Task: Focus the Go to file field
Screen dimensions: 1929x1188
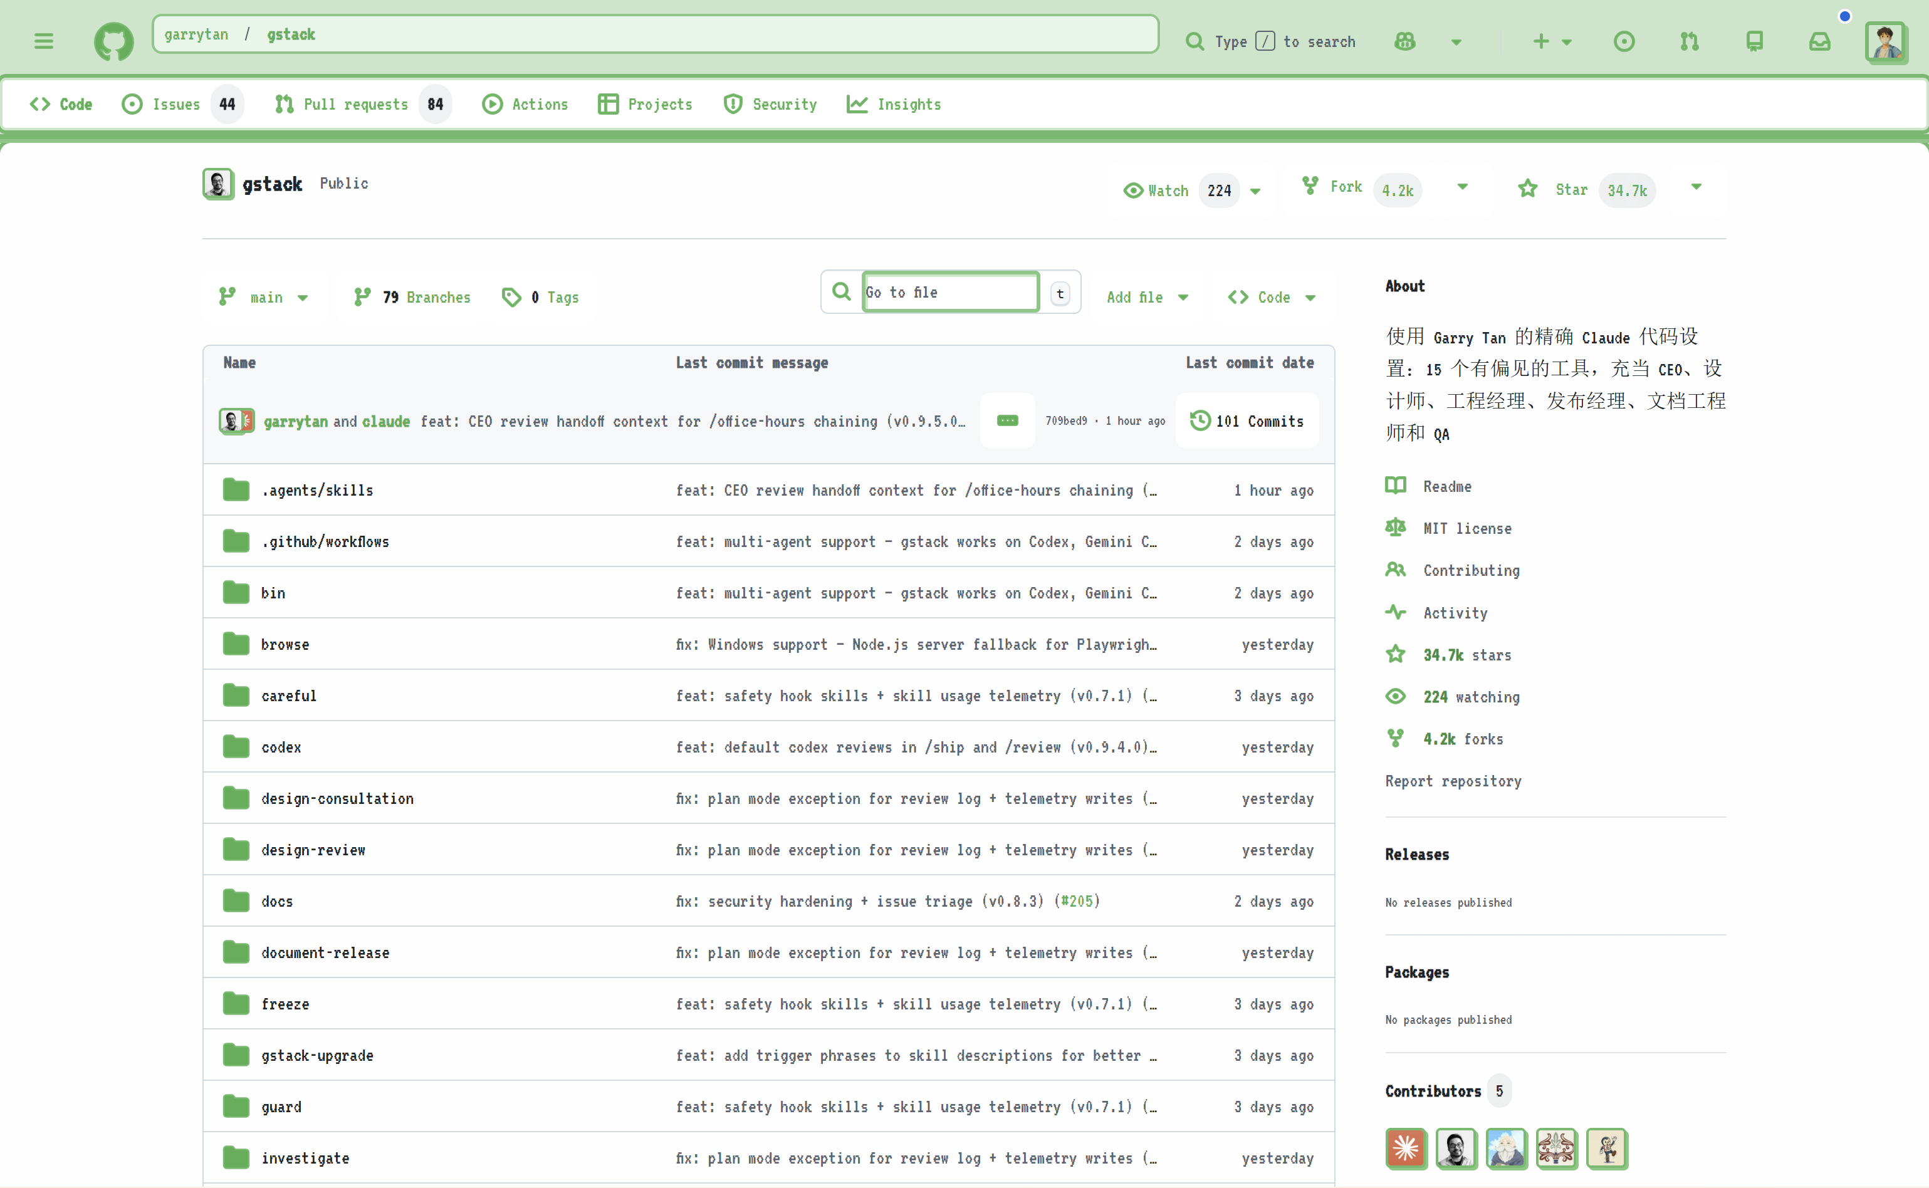Action: tap(950, 292)
